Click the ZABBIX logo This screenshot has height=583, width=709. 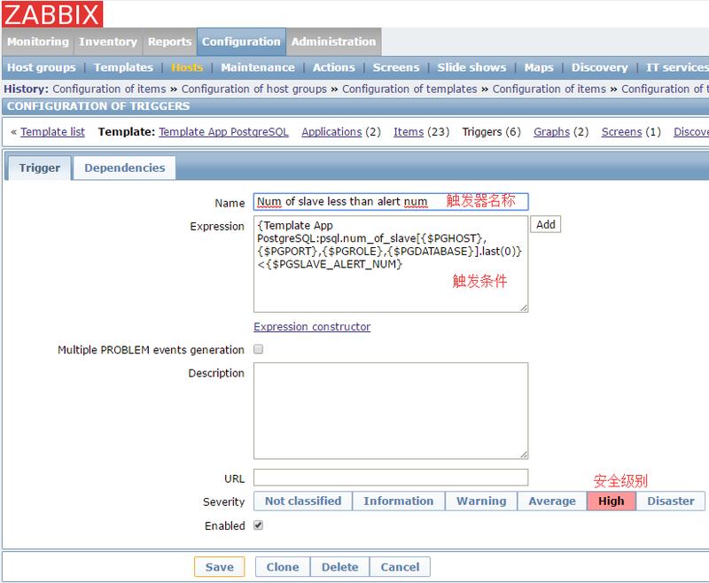point(52,14)
